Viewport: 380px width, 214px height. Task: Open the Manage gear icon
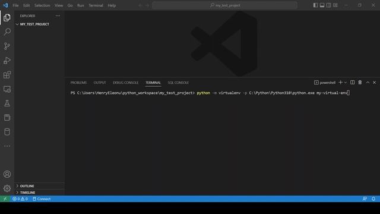tap(7, 188)
